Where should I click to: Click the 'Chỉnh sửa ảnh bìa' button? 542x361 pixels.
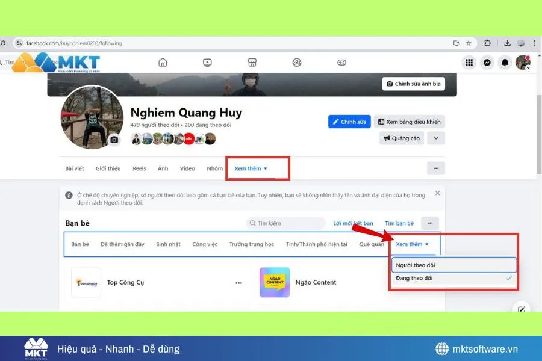[x=413, y=84]
